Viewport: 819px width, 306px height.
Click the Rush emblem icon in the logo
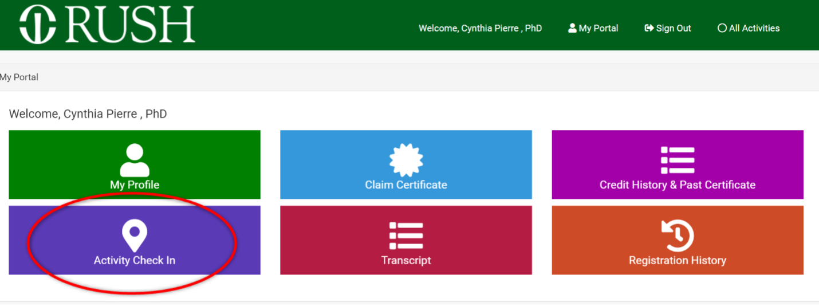pyautogui.click(x=37, y=25)
